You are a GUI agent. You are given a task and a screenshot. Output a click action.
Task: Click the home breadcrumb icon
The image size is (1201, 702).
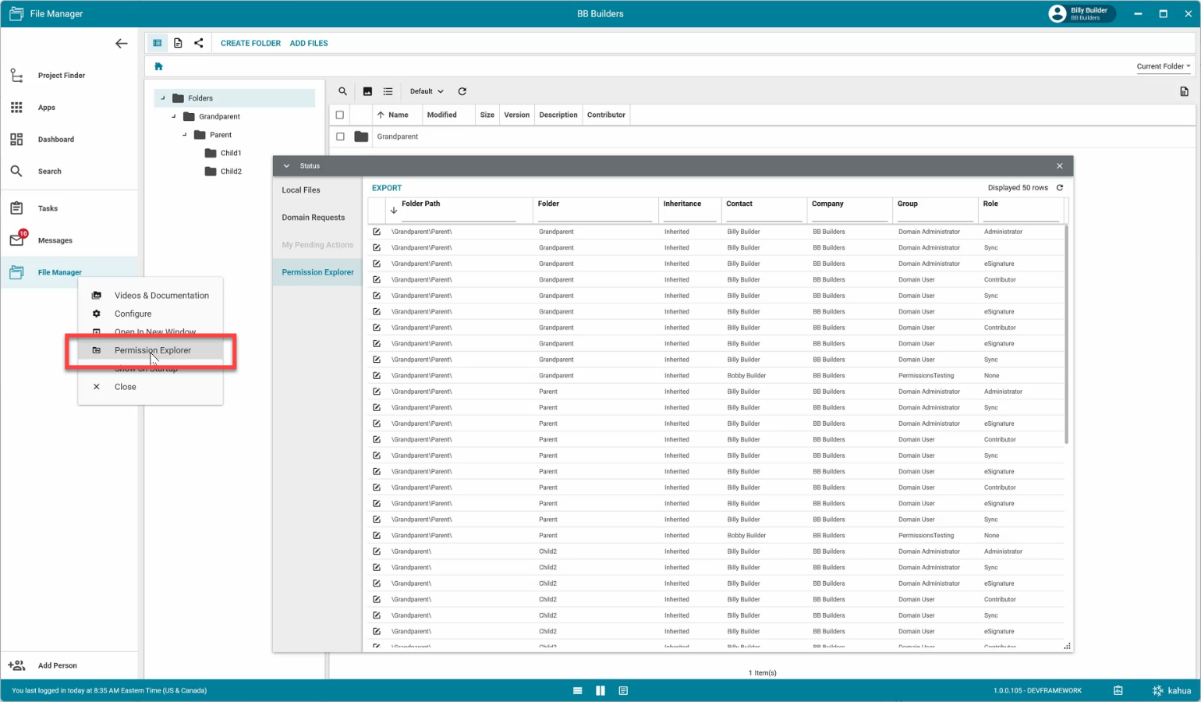click(x=159, y=66)
